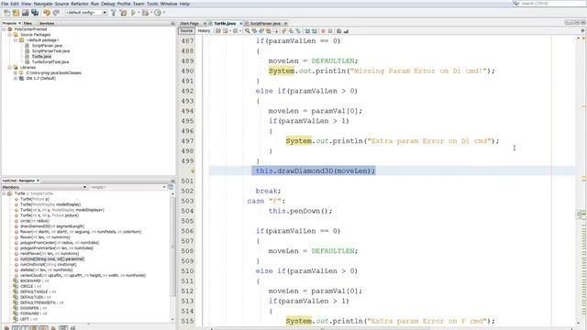Switch to the Files tab
The width and height of the screenshot is (587, 330).
[x=28, y=24]
